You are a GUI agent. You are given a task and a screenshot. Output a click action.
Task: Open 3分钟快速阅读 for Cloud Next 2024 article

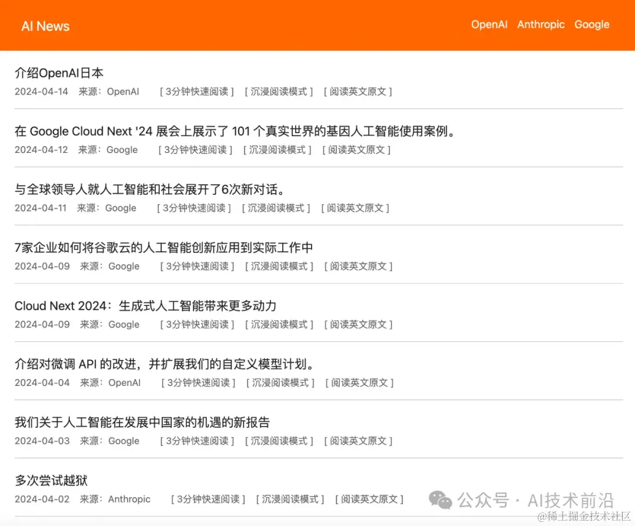point(197,325)
